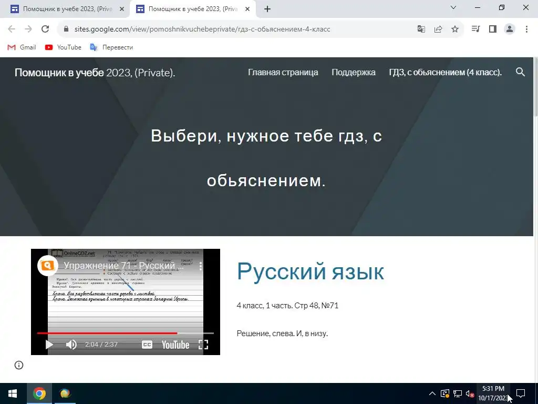The width and height of the screenshot is (538, 404).
Task: Go back using the browser back arrow
Action: point(12,29)
